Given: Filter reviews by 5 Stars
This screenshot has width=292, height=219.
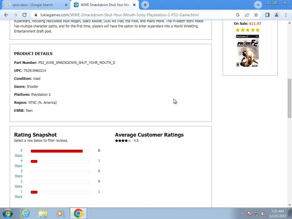Looking at the screenshot, I should (x=19, y=153).
